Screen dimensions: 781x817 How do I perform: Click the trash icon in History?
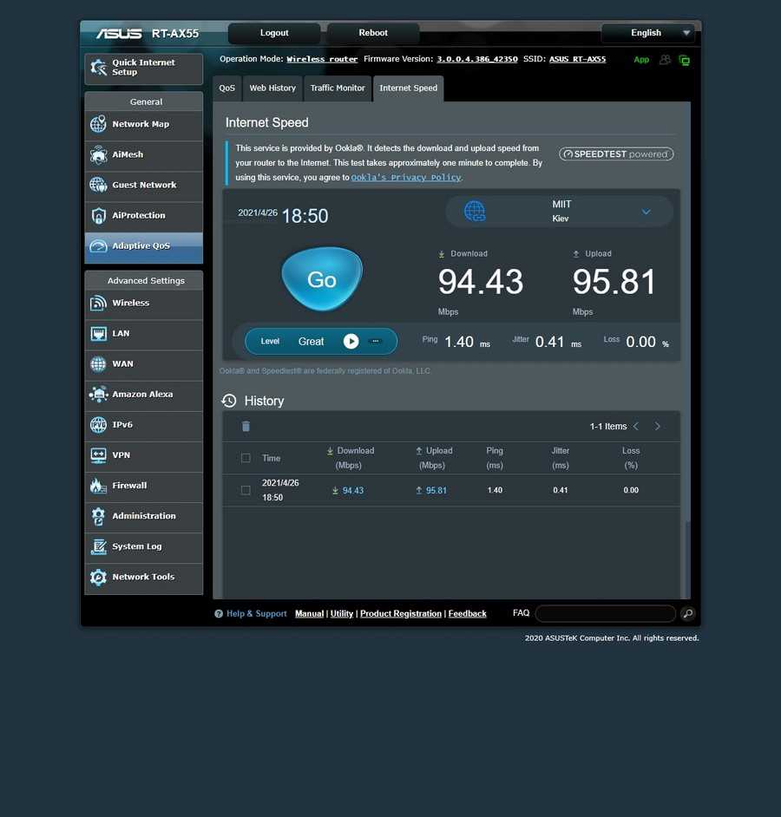point(246,426)
